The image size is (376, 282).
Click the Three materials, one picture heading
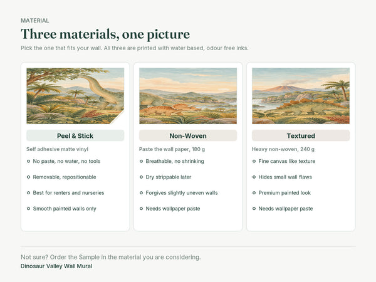pyautogui.click(x=105, y=34)
